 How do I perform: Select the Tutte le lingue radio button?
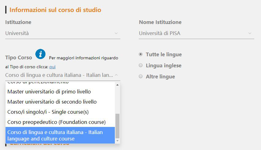[141, 54]
